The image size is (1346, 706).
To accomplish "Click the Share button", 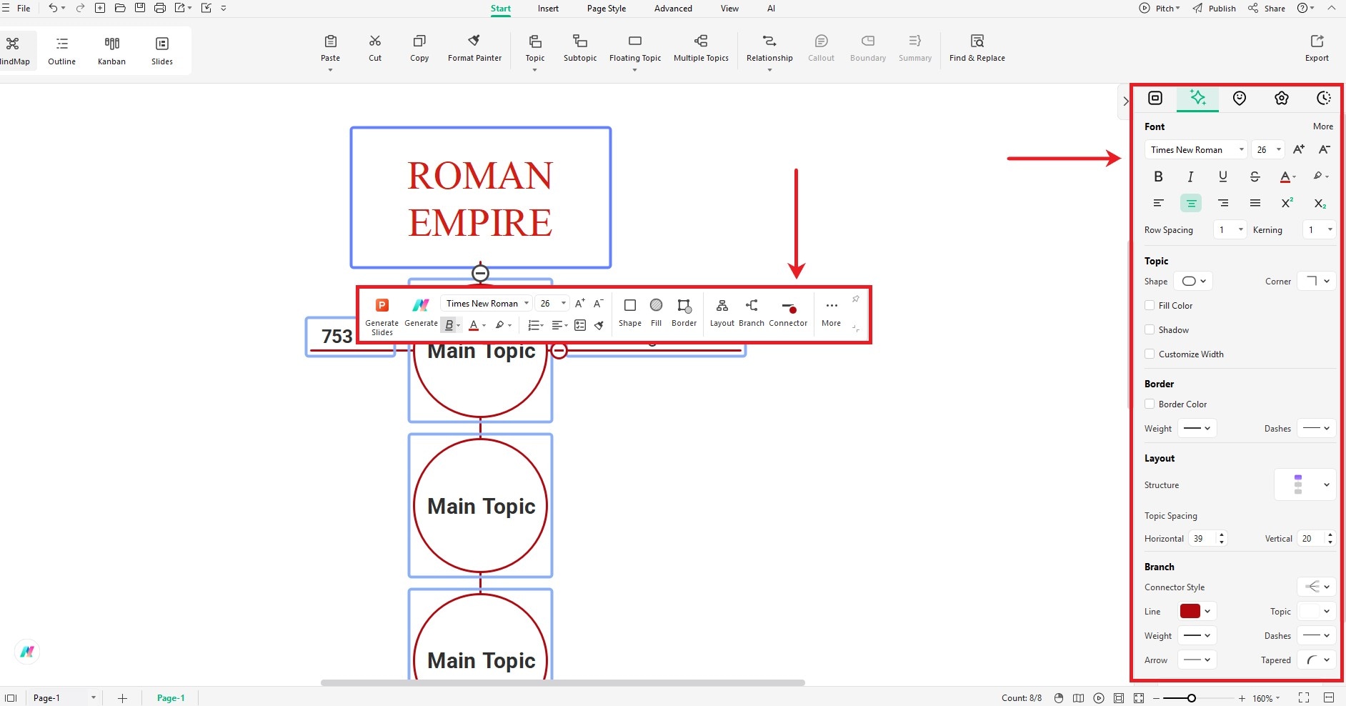I will pos(1267,9).
